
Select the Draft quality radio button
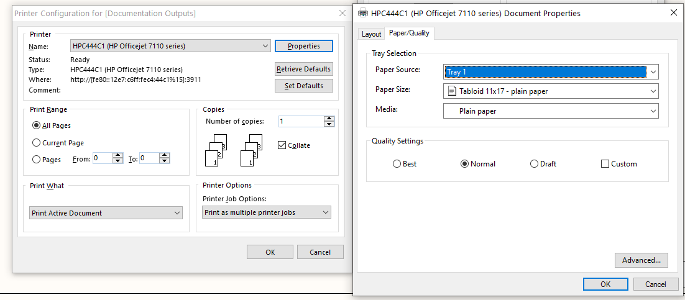535,164
